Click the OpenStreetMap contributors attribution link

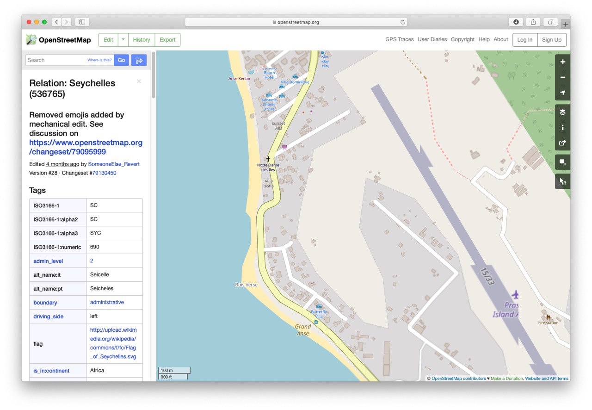point(458,379)
